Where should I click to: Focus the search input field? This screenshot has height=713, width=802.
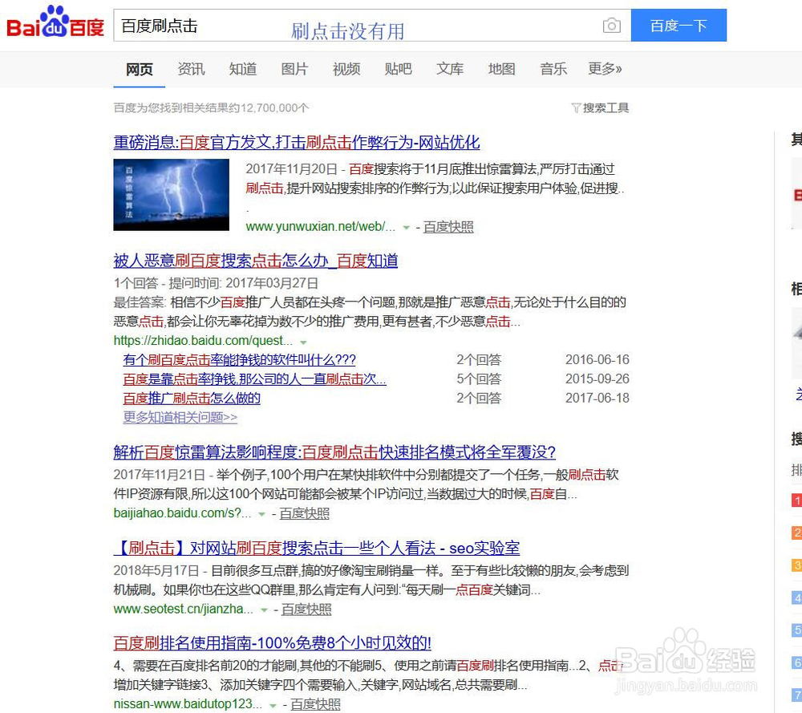372,25
